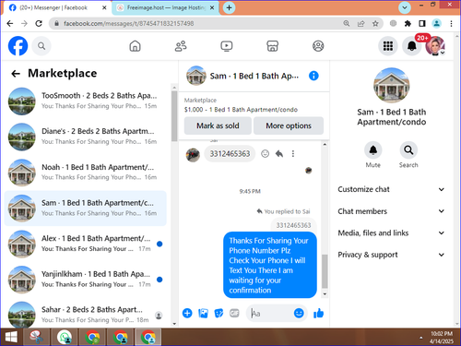Open the Watch video icon
This screenshot has height=346, width=461.
coord(227,46)
